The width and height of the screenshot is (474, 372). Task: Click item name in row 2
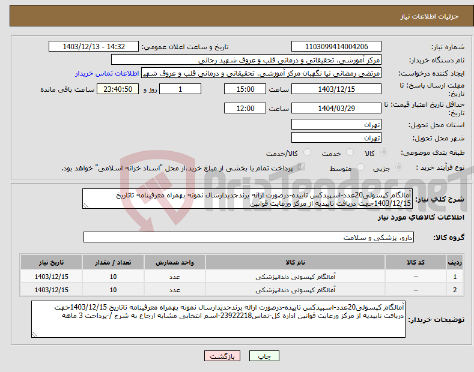pos(296,290)
